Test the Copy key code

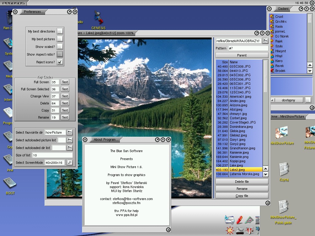[65, 110]
